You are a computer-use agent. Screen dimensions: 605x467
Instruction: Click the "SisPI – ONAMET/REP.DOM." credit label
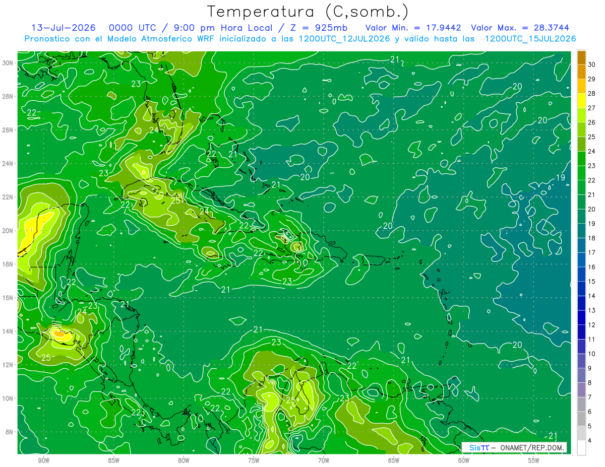514,447
